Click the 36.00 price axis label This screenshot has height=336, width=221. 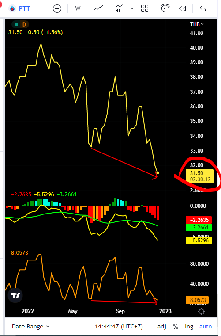click(x=197, y=106)
